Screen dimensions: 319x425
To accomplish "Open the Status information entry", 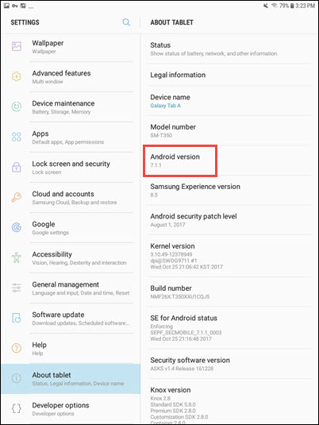I will [x=229, y=48].
